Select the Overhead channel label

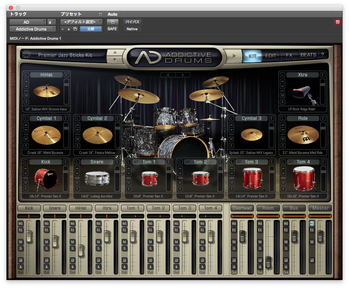tap(242, 208)
